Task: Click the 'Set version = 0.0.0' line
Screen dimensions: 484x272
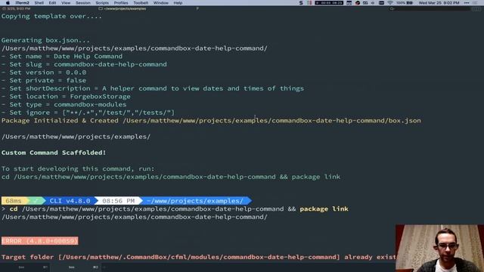Action: (44, 73)
